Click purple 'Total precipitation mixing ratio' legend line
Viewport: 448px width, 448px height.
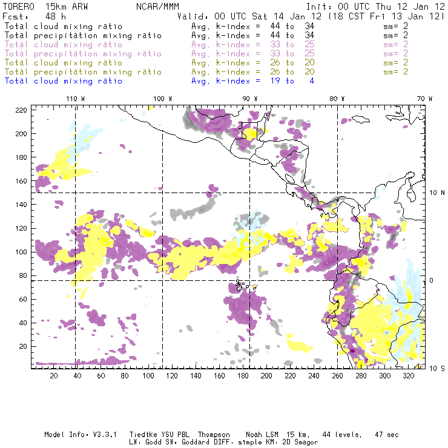tap(83, 54)
